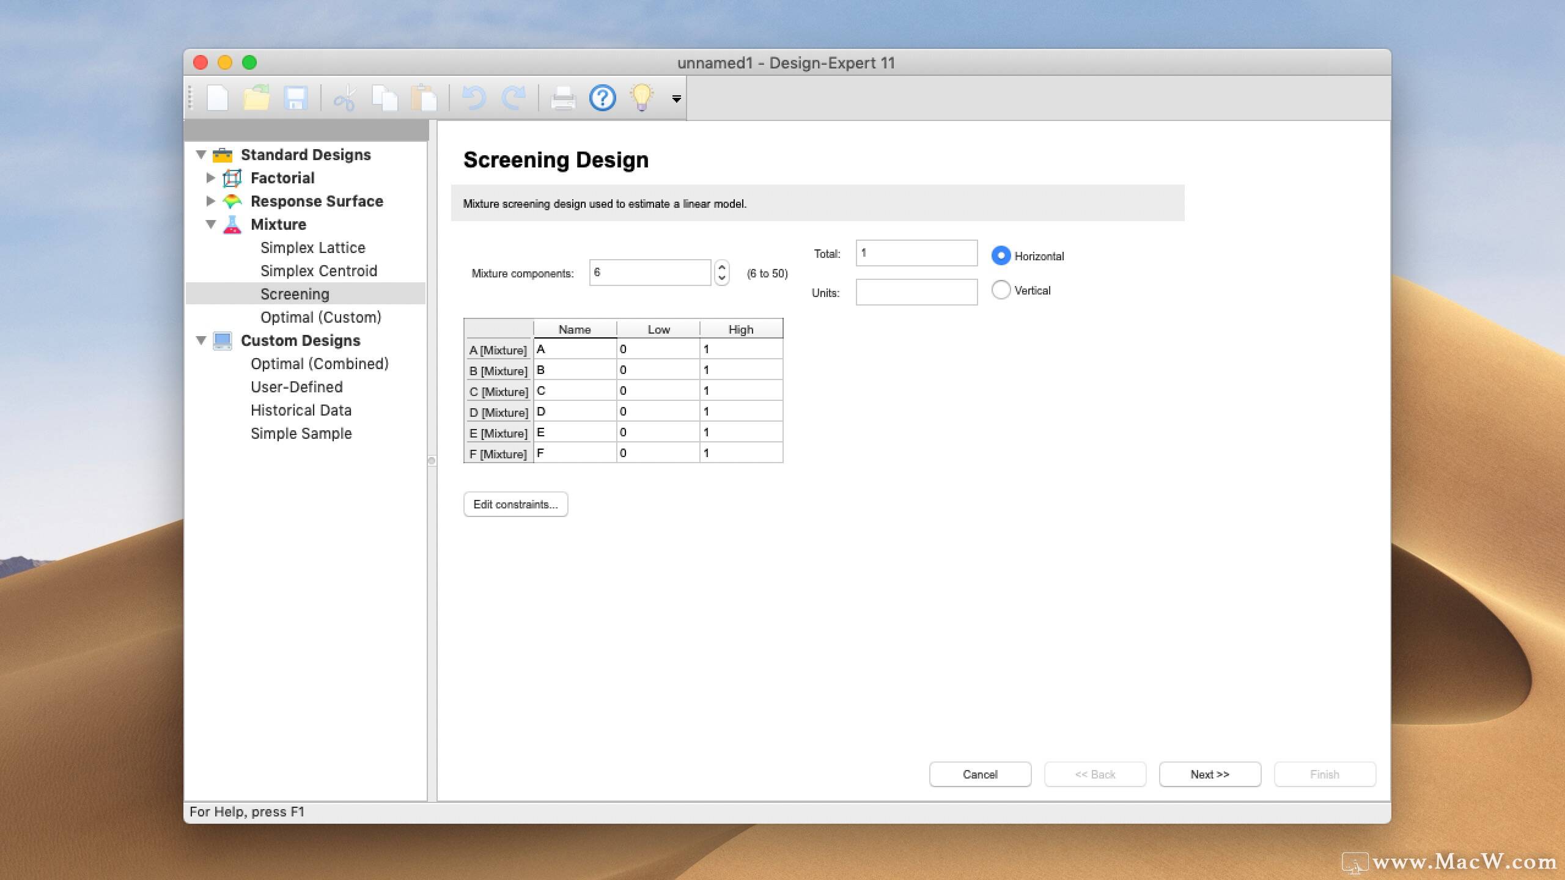This screenshot has height=880, width=1565.
Task: Print the current design
Action: point(562,98)
